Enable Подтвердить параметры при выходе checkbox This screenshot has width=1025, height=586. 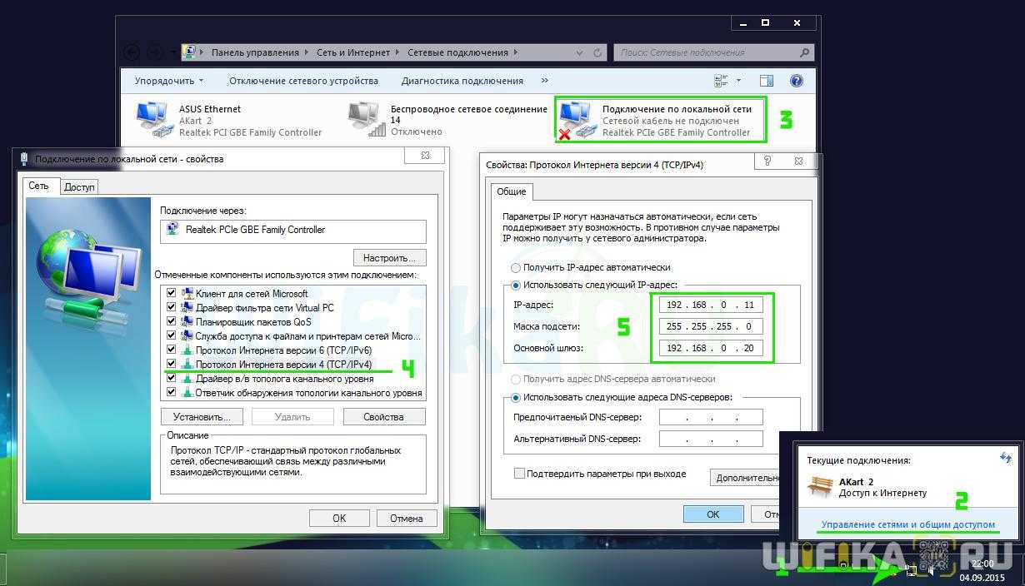520,474
